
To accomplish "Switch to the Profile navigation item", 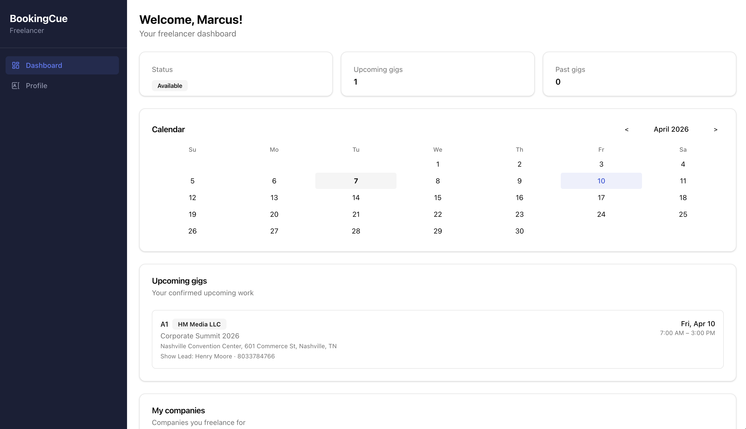I will point(36,85).
